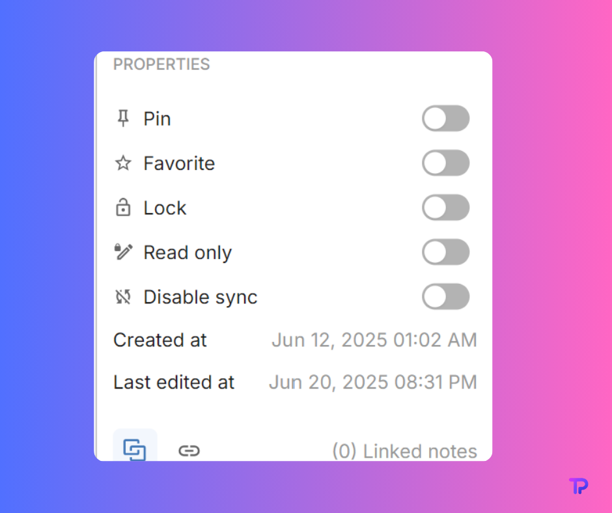Click the Disable sync label text

(x=200, y=297)
